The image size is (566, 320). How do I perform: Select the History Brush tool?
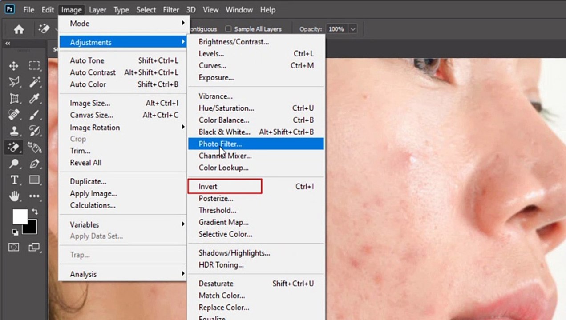click(x=34, y=131)
